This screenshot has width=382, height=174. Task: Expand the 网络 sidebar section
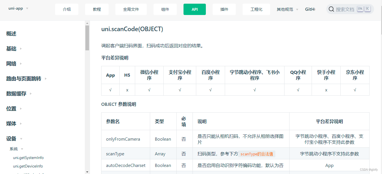pos(14,64)
